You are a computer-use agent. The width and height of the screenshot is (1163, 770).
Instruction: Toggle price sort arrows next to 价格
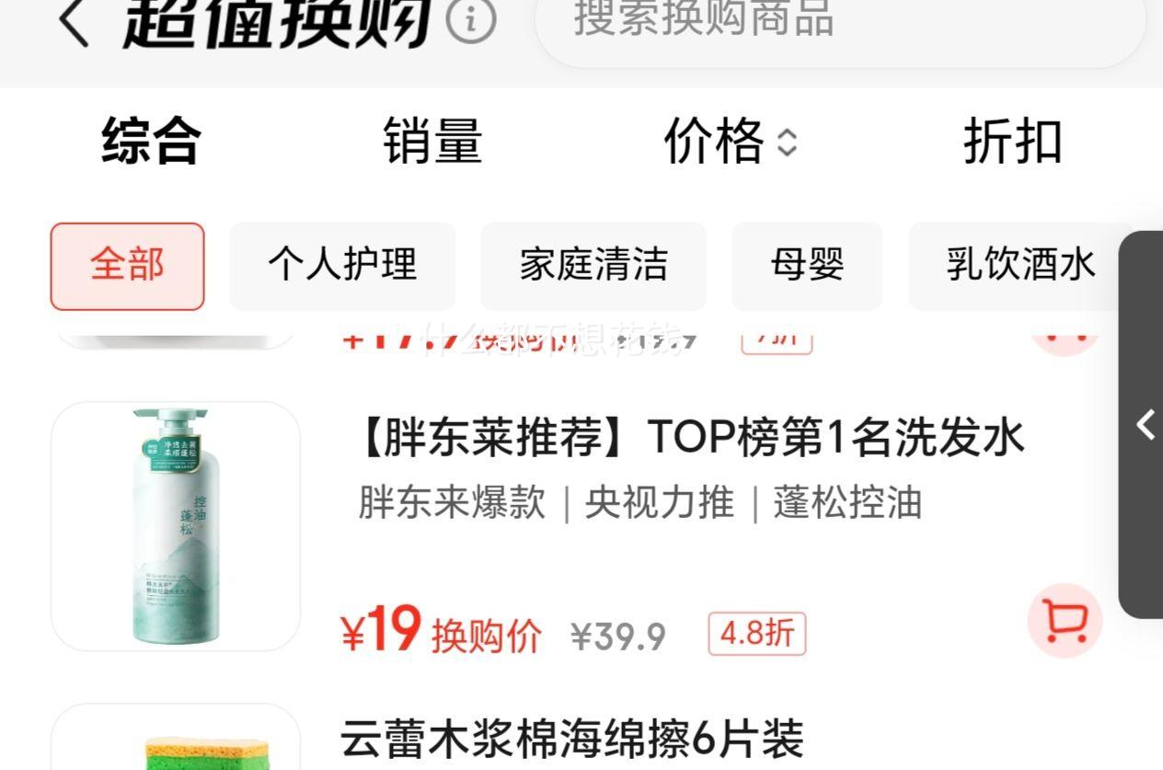point(787,142)
